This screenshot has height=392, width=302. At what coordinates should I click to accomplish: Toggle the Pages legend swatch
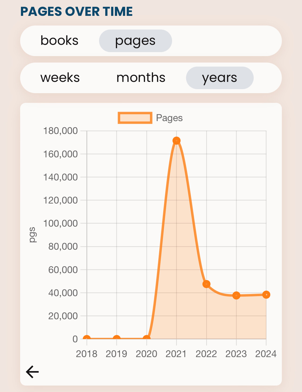tap(135, 118)
